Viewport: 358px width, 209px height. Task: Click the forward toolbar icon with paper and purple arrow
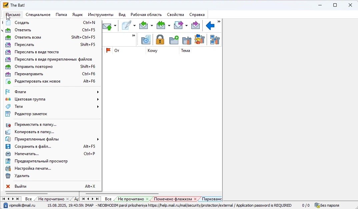pos(178,25)
